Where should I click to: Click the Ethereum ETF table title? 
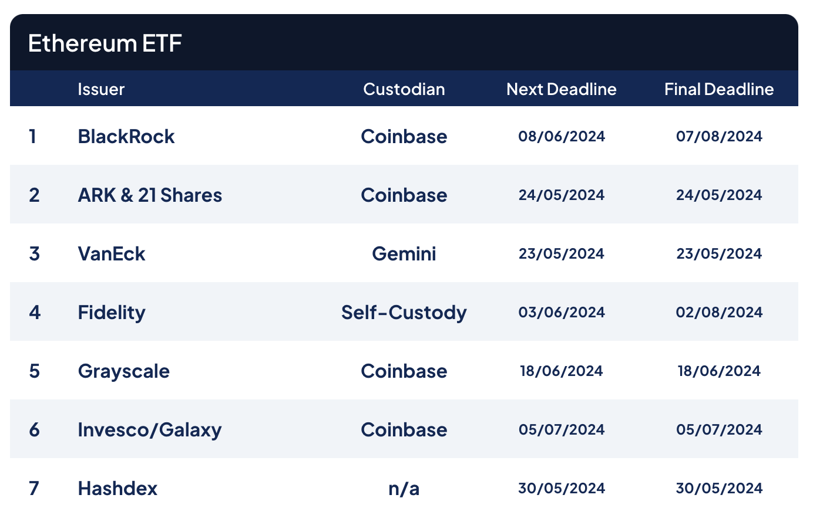105,43
